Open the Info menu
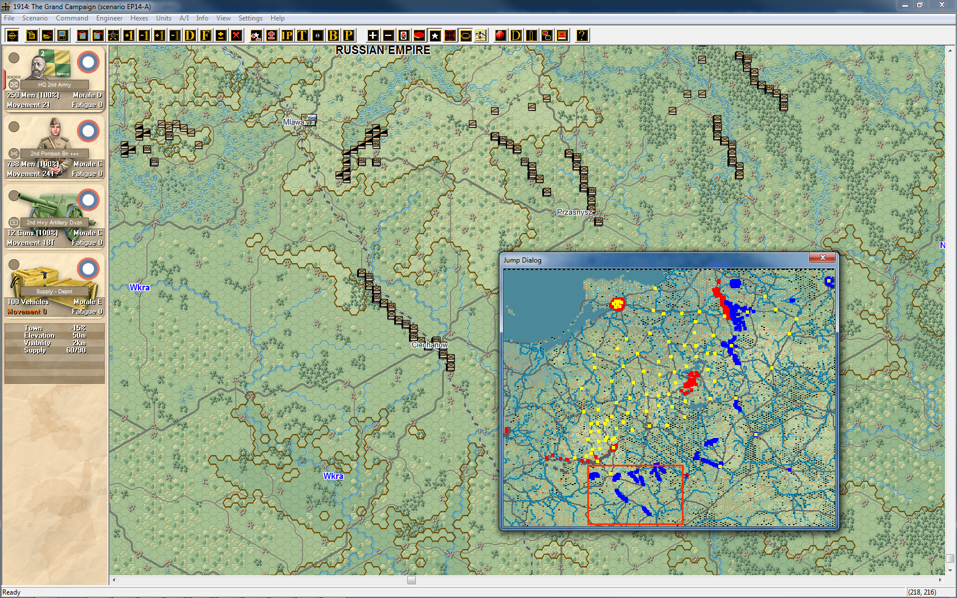957x598 pixels. coord(202,18)
